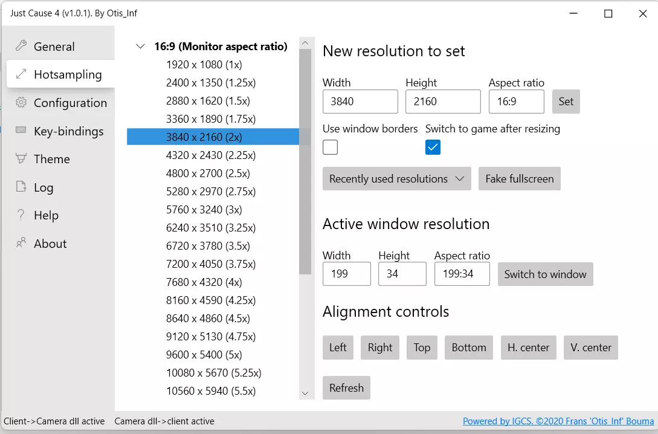The image size is (658, 434).
Task: Click the Refresh button
Action: click(x=346, y=388)
